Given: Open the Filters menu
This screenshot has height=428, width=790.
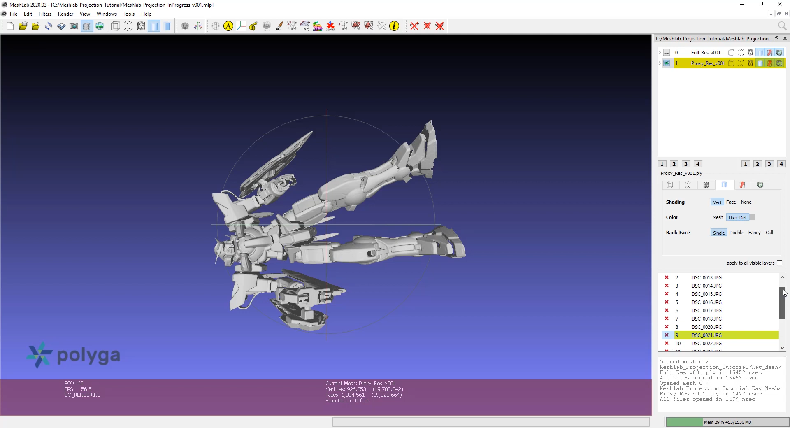Looking at the screenshot, I should pyautogui.click(x=45, y=14).
